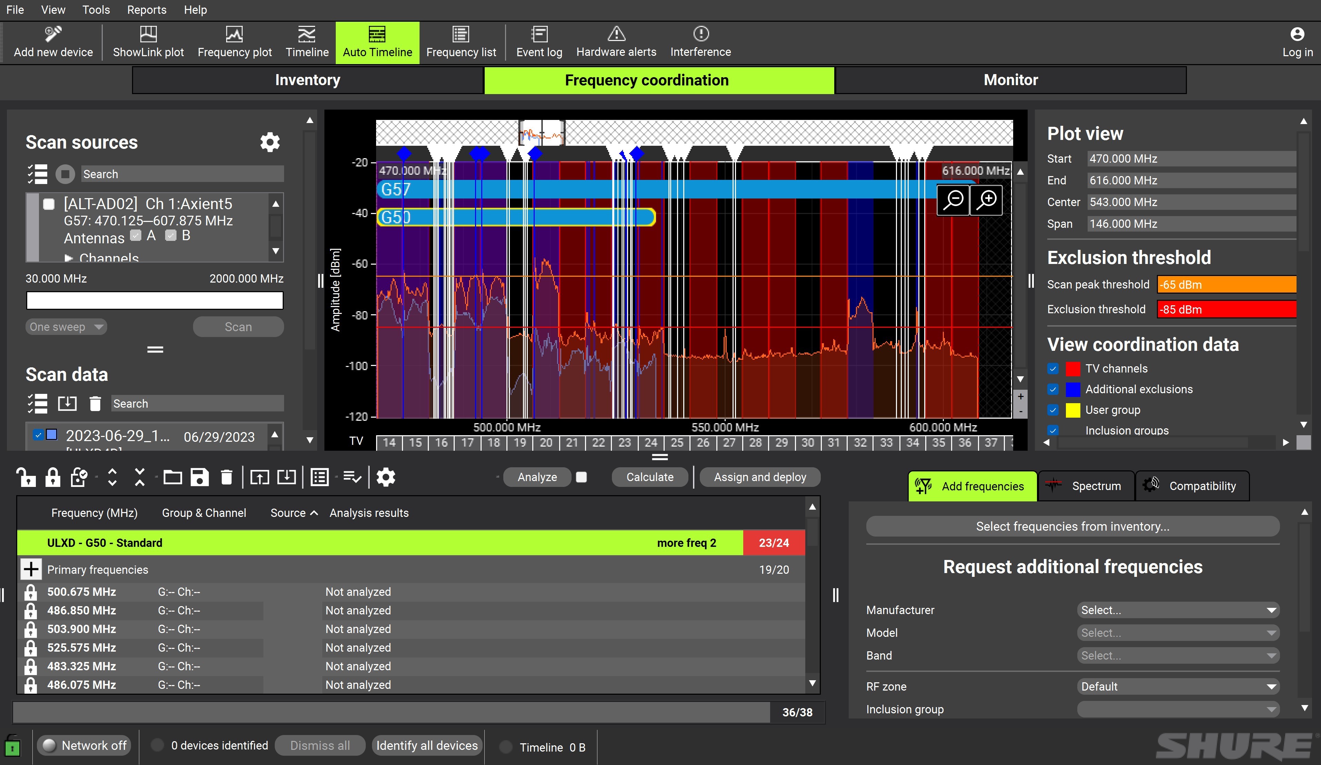Open the One sweep dropdown
Screen dimensions: 1321x765
(65, 326)
